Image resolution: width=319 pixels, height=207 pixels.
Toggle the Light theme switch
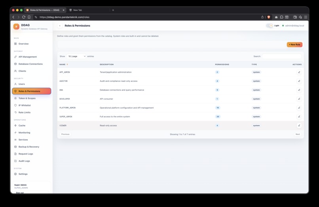point(270,26)
